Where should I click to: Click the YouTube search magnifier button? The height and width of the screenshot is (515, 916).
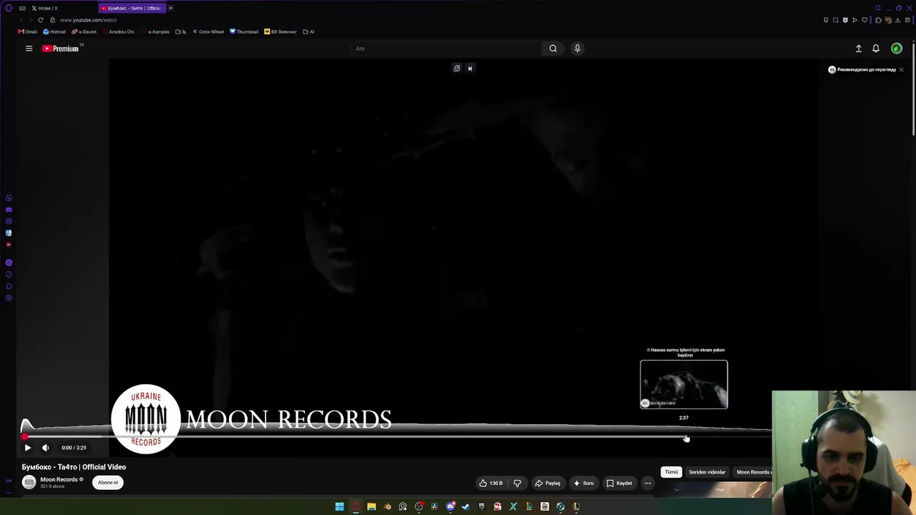553,49
